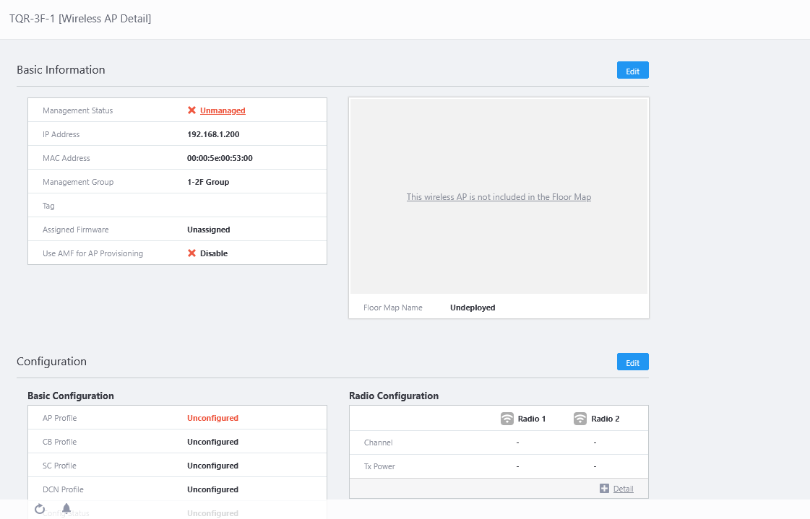Viewport: 810px width, 519px height.
Task: Open the Radio Configuration Detail link
Action: (624, 489)
